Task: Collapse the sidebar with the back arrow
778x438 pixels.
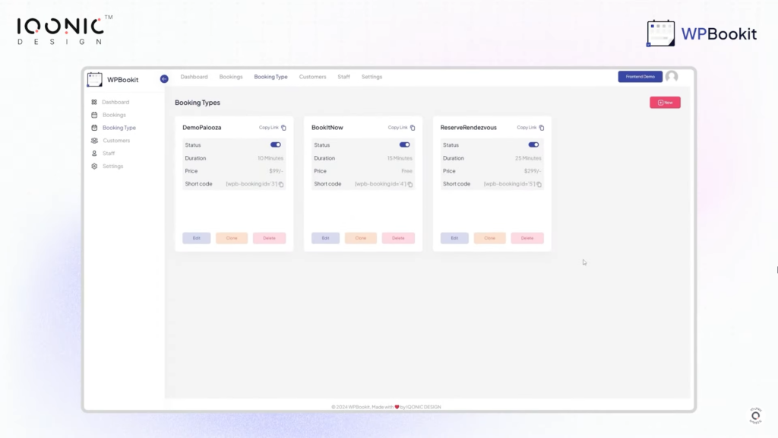Action: pyautogui.click(x=164, y=79)
